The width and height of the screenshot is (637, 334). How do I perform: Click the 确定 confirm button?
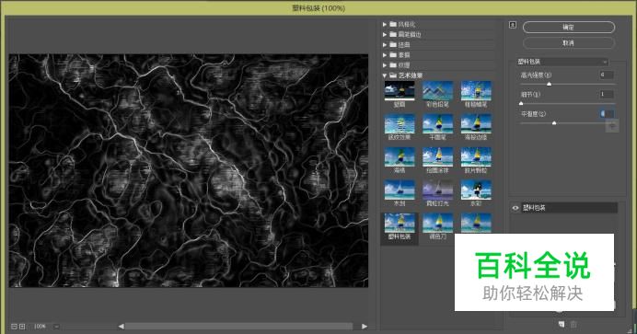[569, 28]
